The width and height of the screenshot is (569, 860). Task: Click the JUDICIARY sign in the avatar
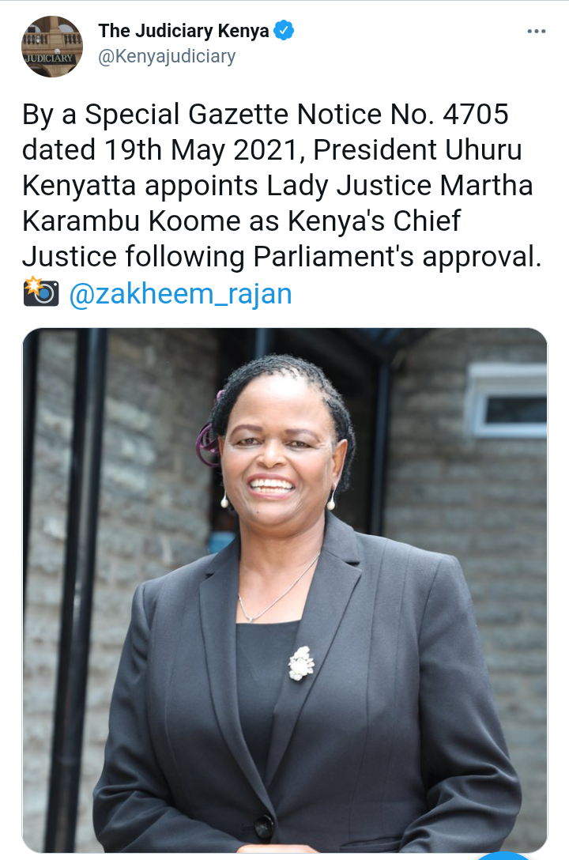(49, 58)
